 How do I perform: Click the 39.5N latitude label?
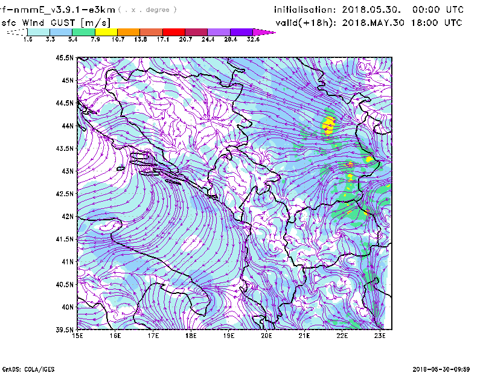point(65,330)
